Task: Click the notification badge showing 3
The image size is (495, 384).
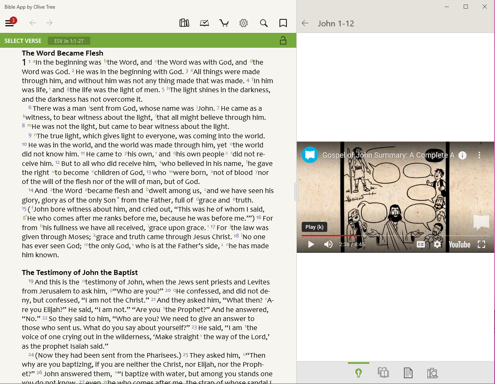Action: point(14,20)
